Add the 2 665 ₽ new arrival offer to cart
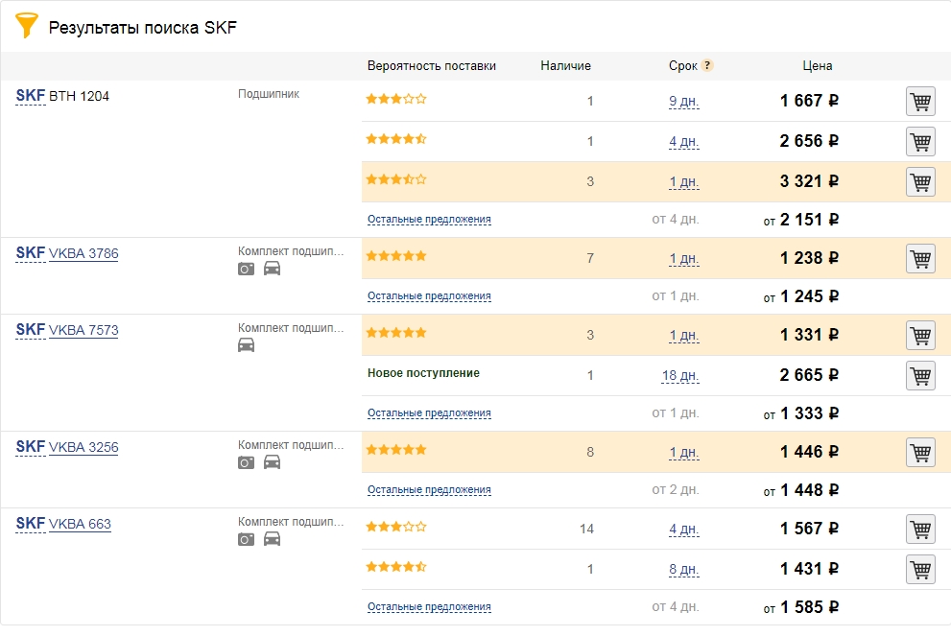 [920, 376]
